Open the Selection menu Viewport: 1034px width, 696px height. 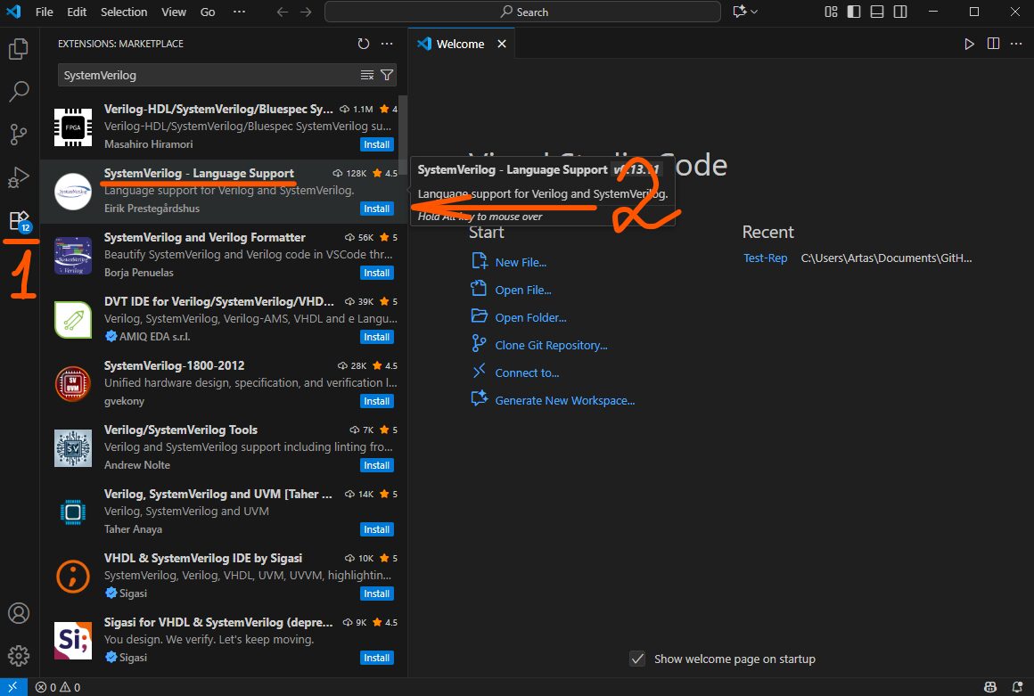[x=124, y=12]
